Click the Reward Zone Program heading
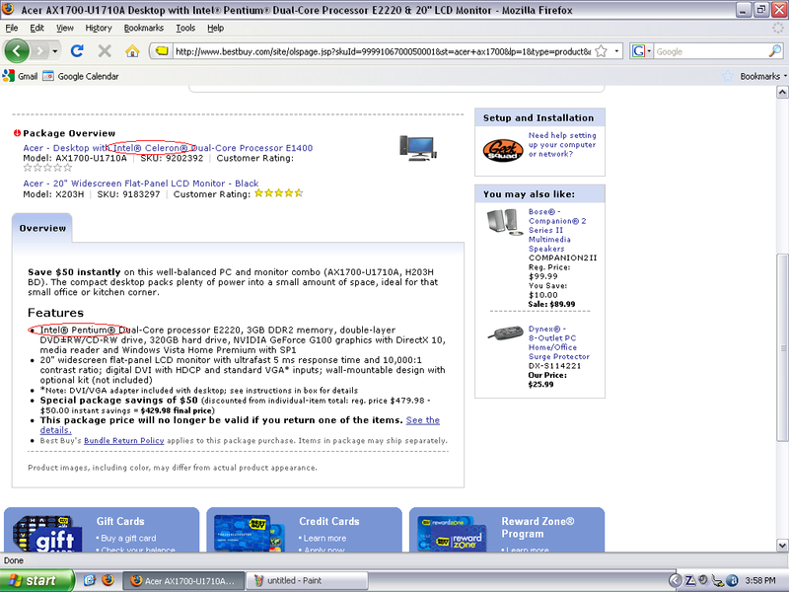789x592 pixels. click(x=538, y=528)
